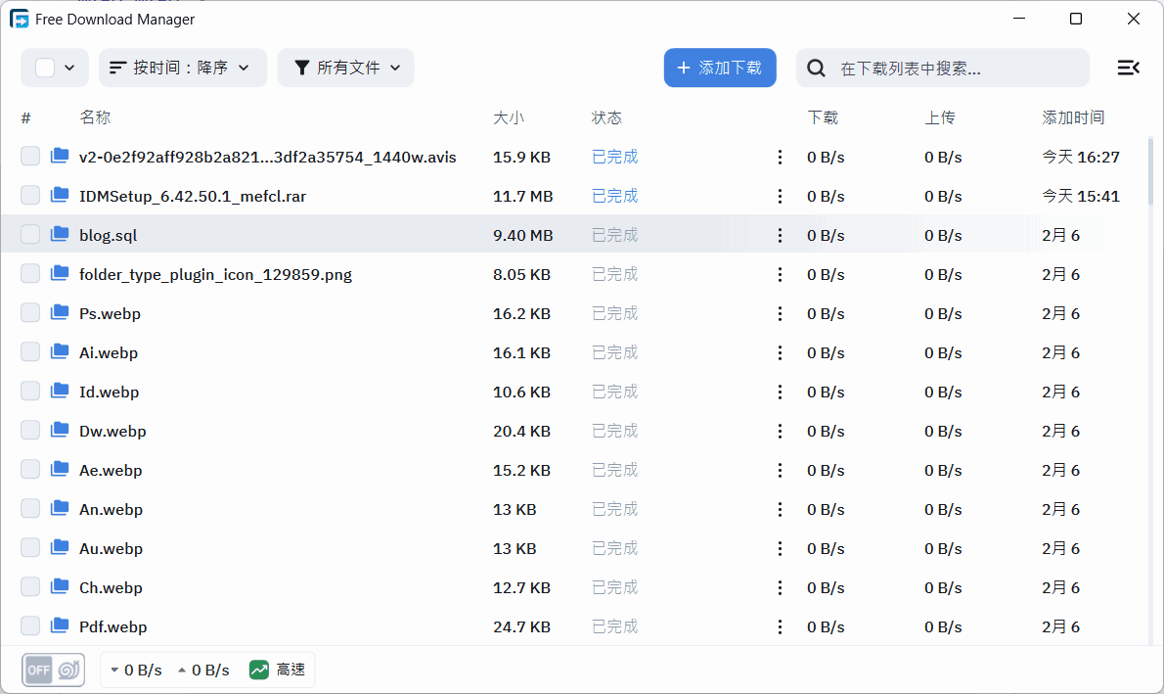
Task: Sort by the 上传 column header
Action: (x=940, y=117)
